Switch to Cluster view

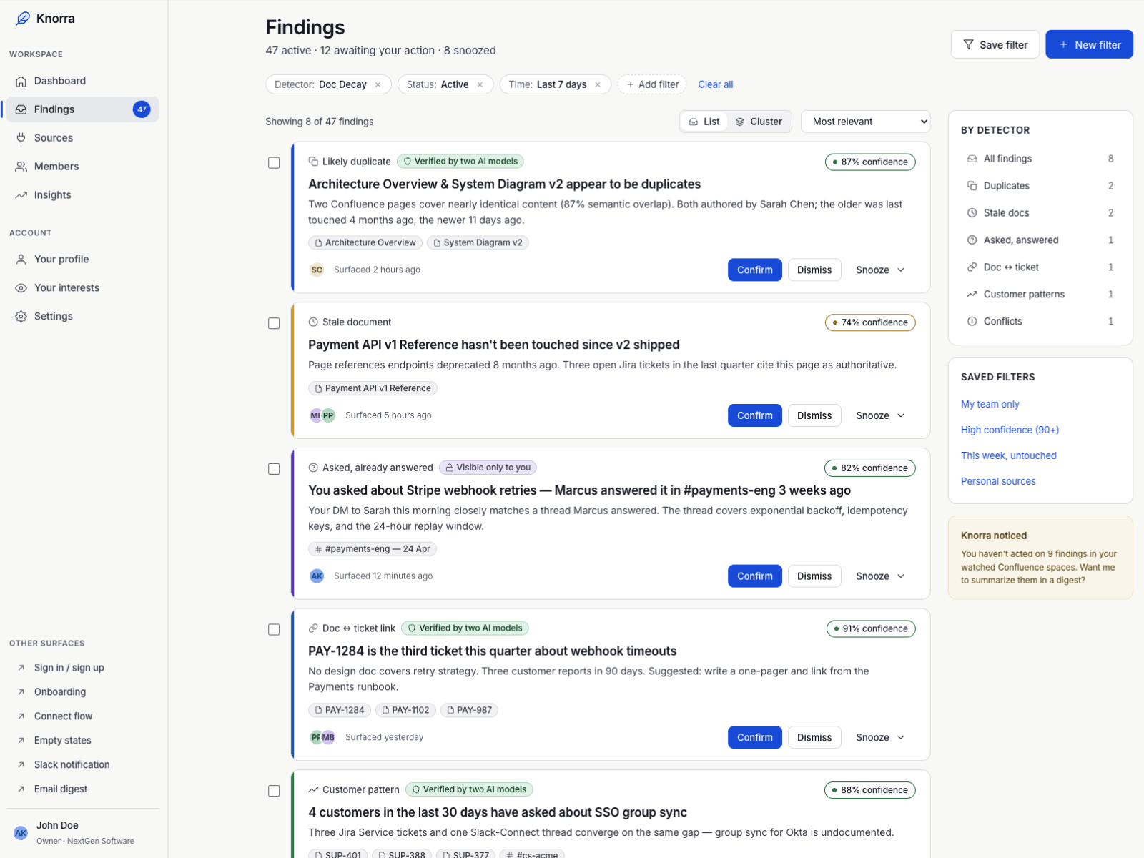(759, 122)
